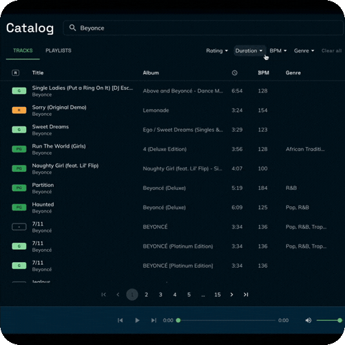Viewport: 345px width, 345px height.
Task: Click 4 (Deluxe Edition) album
Action: point(165,149)
